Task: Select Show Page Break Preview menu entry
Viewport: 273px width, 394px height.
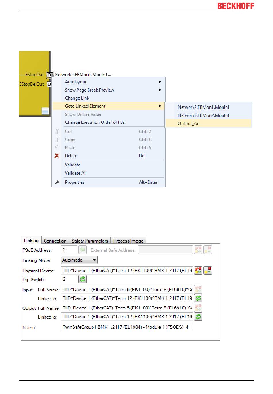Action: tap(109, 90)
